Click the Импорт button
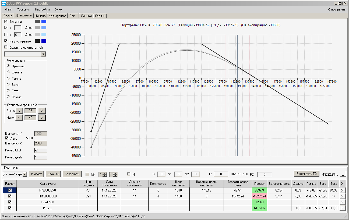Image resolution: width=349 pixels, height=220 pixels. pos(36,174)
